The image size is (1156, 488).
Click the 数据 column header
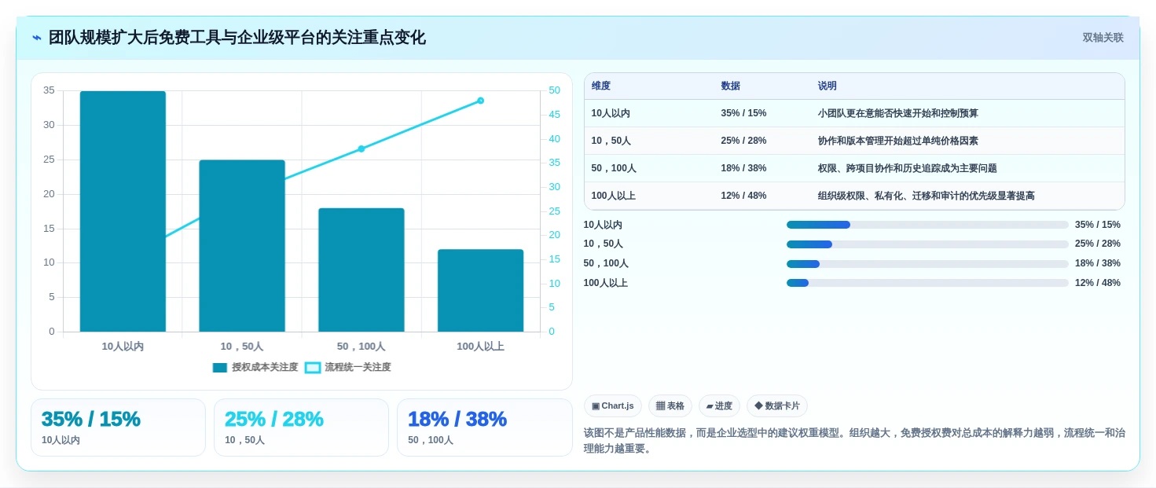click(x=731, y=86)
